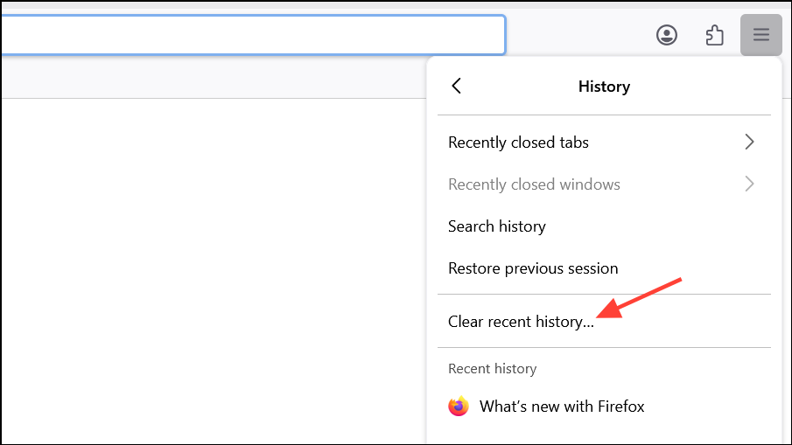The height and width of the screenshot is (445, 792).
Task: Click the Recent history section label
Action: (492, 369)
